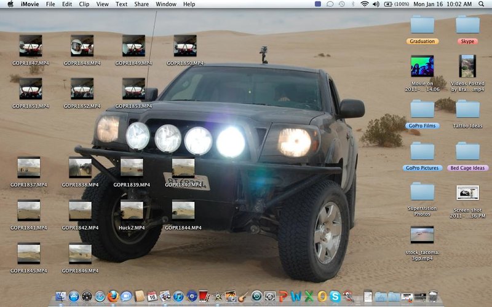Viewport: 492px width, 307px height.
Task: Open Image Capture from the dock
Action: pyautogui.click(x=231, y=296)
